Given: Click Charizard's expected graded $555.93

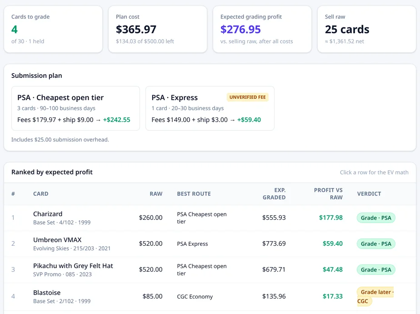Looking at the screenshot, I should (274, 218).
